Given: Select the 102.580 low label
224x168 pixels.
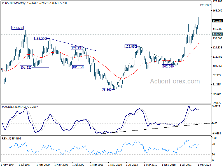Looking at the screenshot, I should tap(168, 66).
